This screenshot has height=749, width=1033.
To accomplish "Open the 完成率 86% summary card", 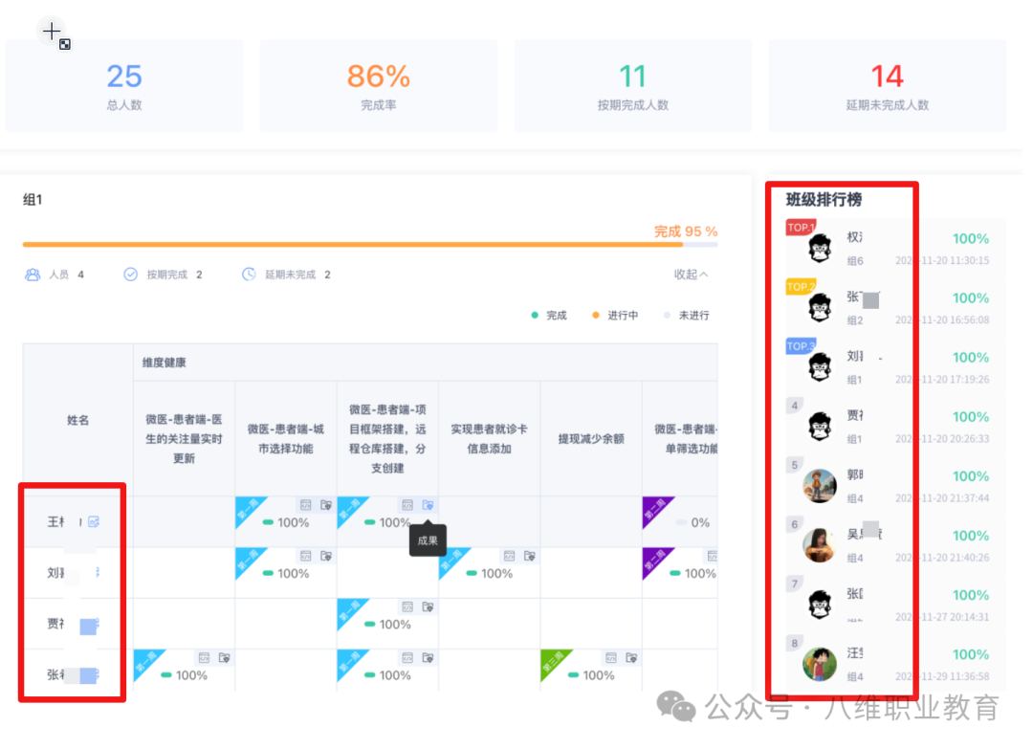I will click(378, 86).
